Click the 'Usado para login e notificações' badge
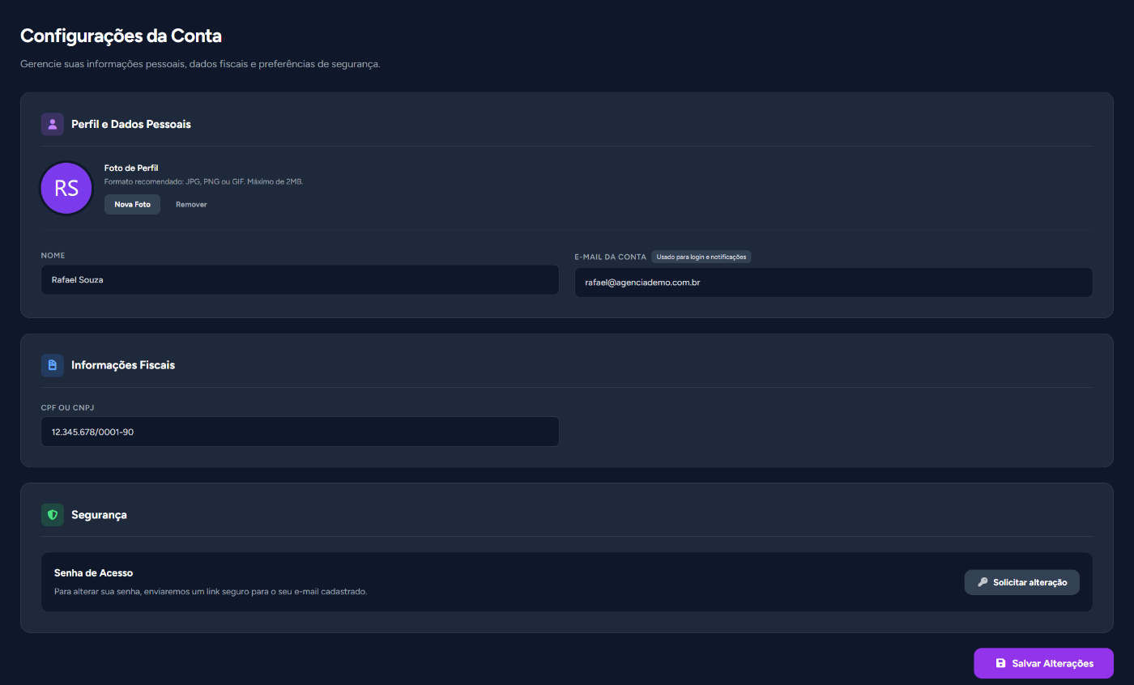 click(x=701, y=257)
